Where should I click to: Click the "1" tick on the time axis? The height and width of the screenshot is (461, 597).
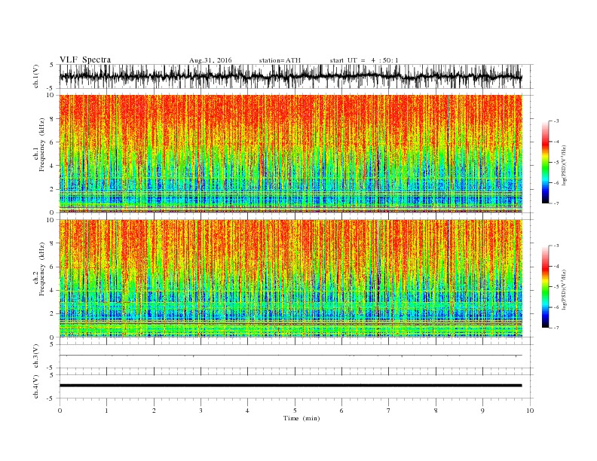tap(106, 411)
